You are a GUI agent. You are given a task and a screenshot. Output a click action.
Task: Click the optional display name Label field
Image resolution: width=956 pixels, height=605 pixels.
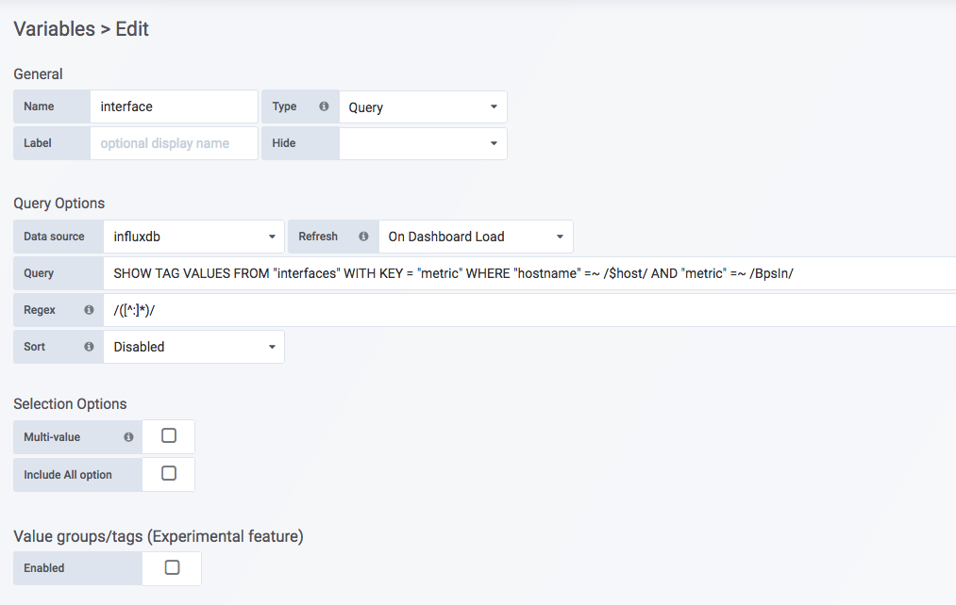[174, 143]
